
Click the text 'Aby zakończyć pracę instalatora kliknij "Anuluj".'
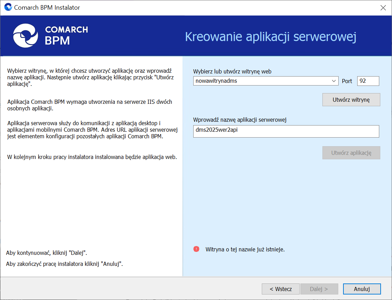click(64, 264)
